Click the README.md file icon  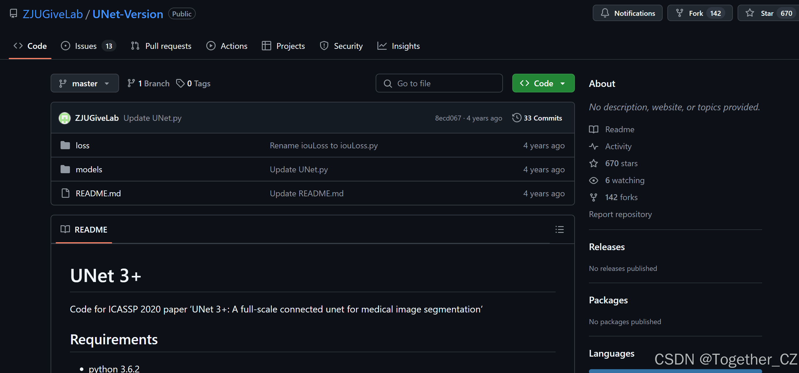click(66, 193)
